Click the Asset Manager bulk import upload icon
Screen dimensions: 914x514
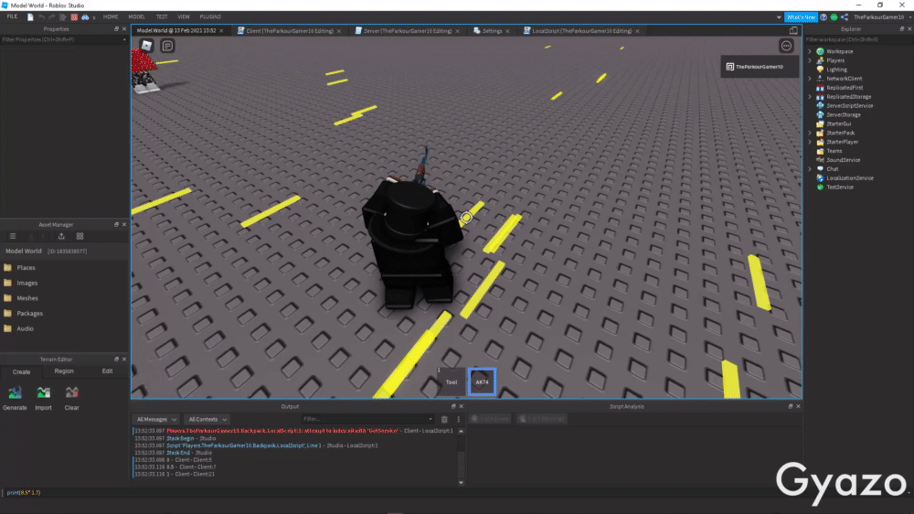click(61, 236)
